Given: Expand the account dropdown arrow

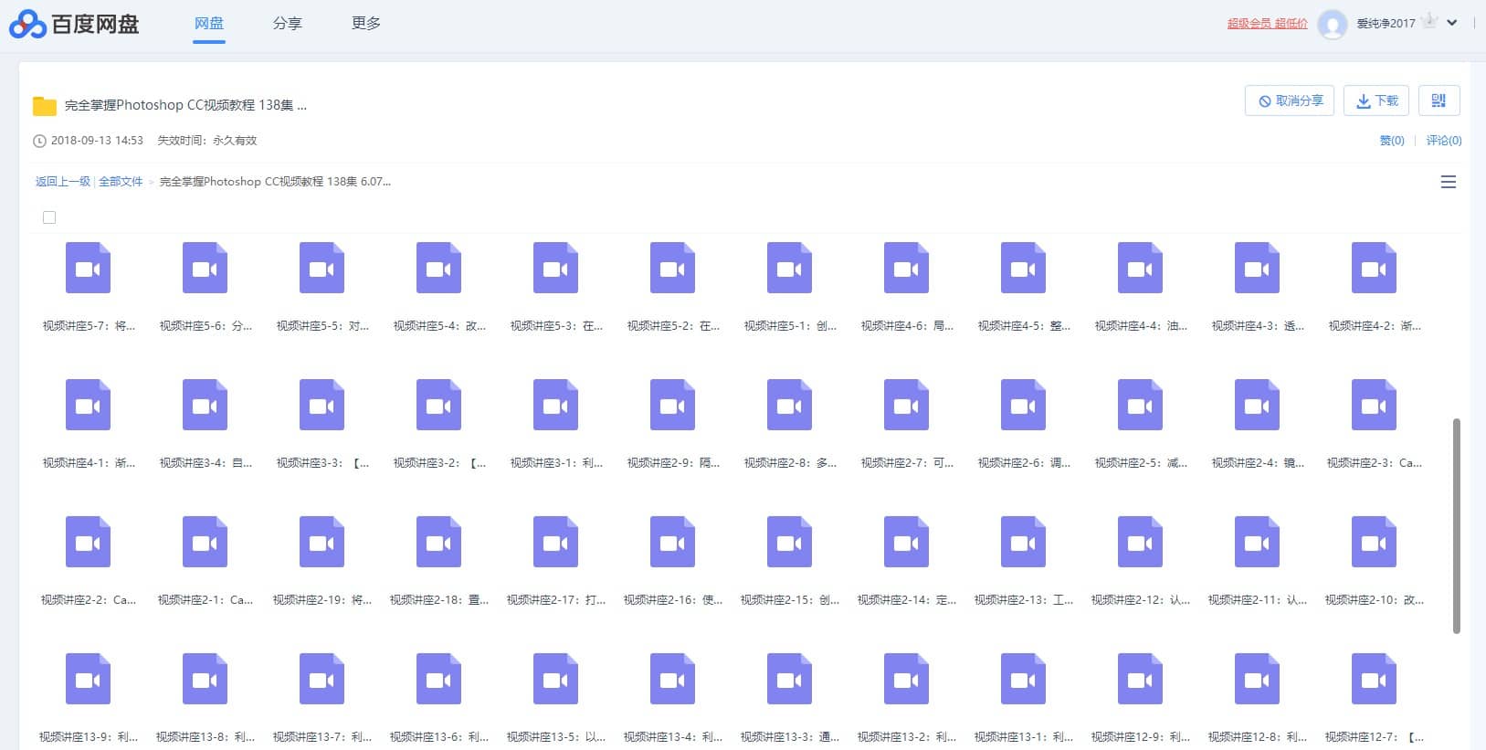Looking at the screenshot, I should tap(1451, 23).
